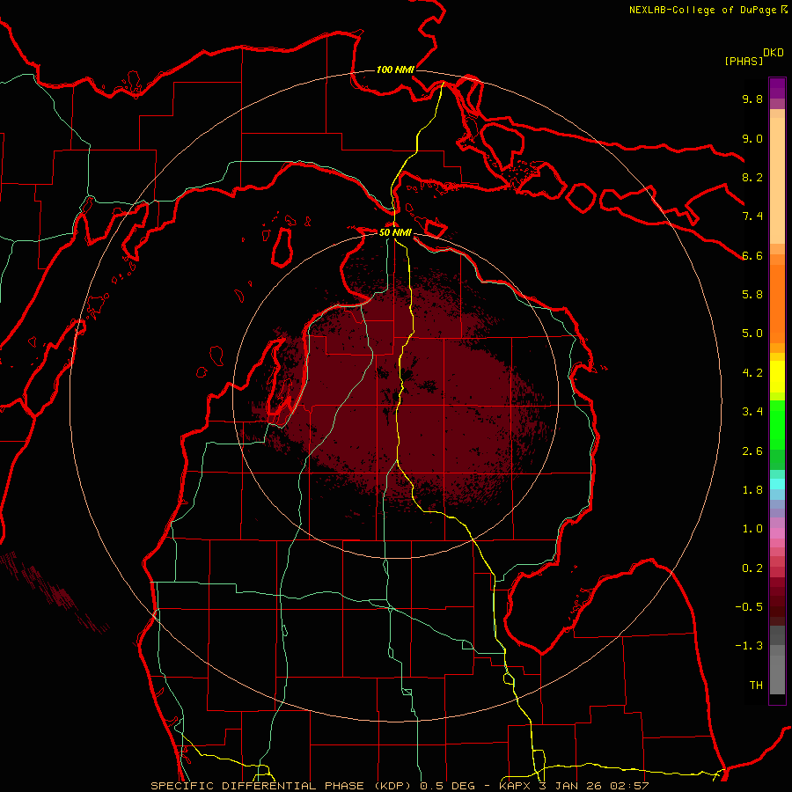The width and height of the screenshot is (792, 792).
Task: Click the 5.0 scale value
Action: pos(752,334)
